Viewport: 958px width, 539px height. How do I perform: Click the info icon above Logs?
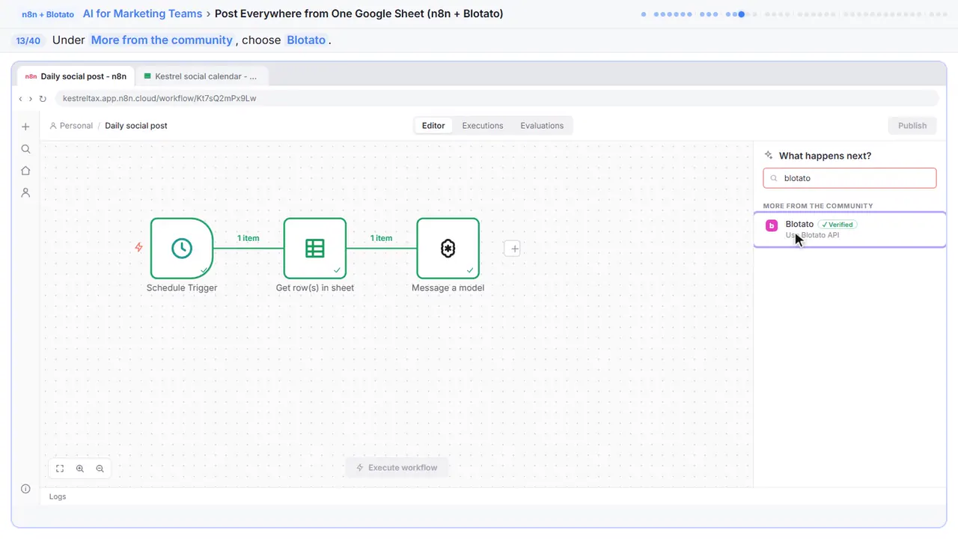tap(25, 489)
